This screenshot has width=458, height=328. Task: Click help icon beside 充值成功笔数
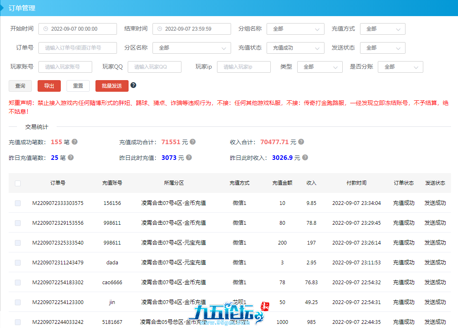(74, 142)
